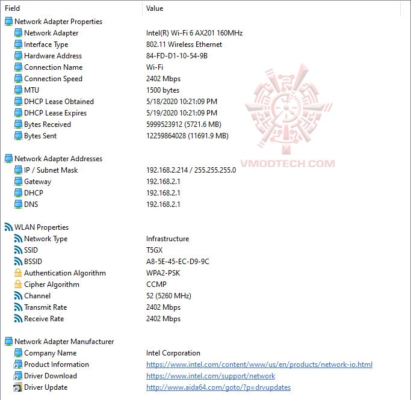The width and height of the screenshot is (411, 400).
Task: Select the CCMP cipher value
Action: point(156,285)
